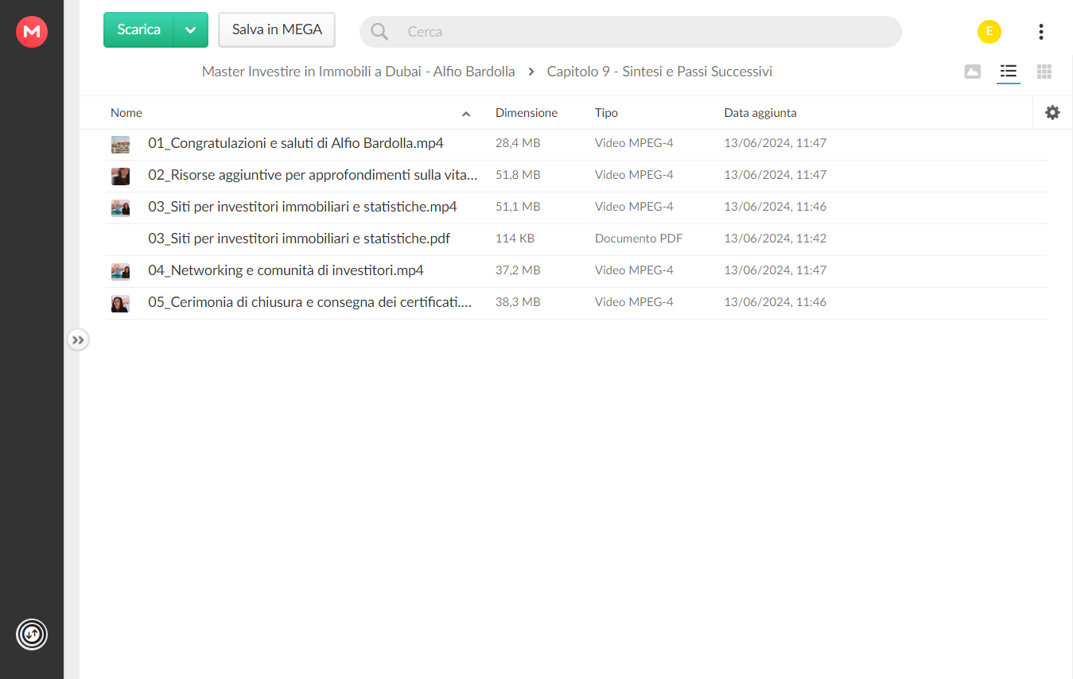Open the transfer manager icon in sidebar
This screenshot has width=1073, height=679.
[32, 634]
